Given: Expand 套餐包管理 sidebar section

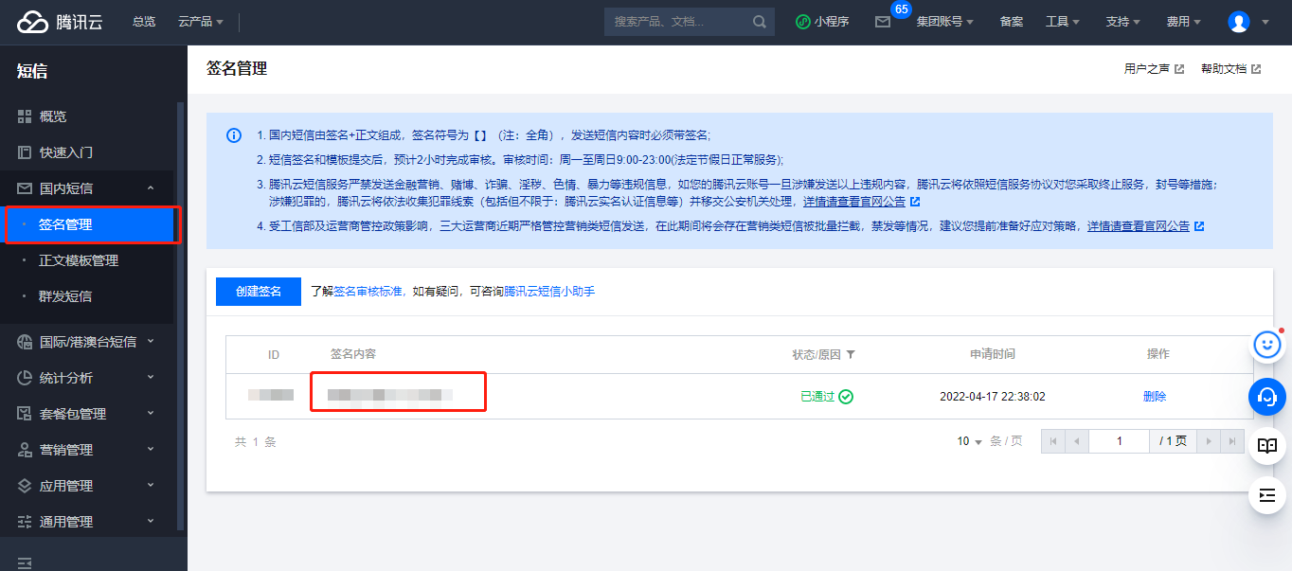Looking at the screenshot, I should (86, 414).
